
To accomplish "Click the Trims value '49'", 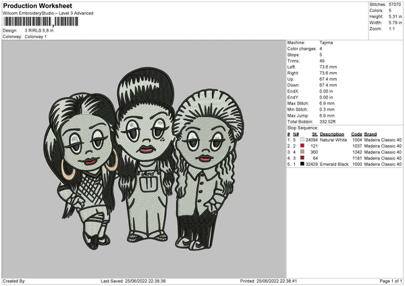I will click(x=322, y=61).
